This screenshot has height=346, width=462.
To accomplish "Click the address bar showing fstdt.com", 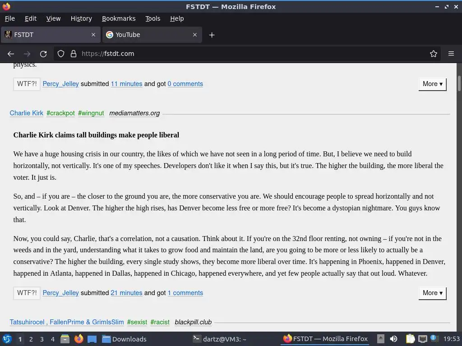I will point(247,54).
